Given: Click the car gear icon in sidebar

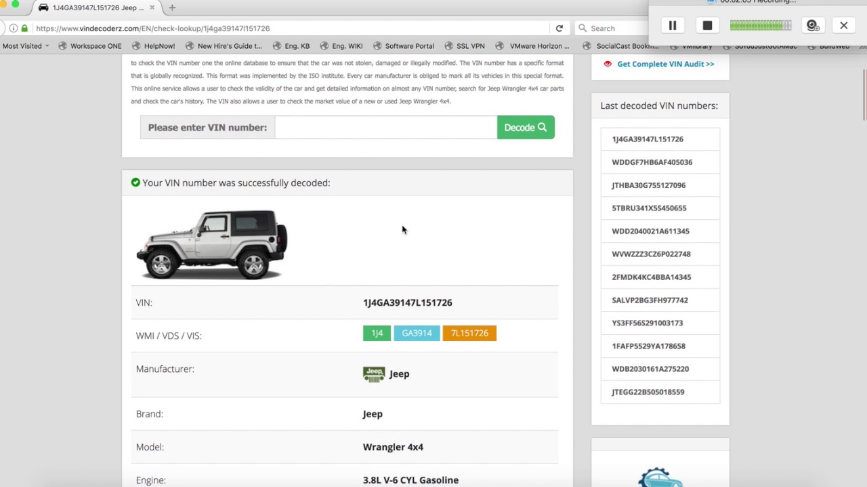Looking at the screenshot, I should coord(660,477).
